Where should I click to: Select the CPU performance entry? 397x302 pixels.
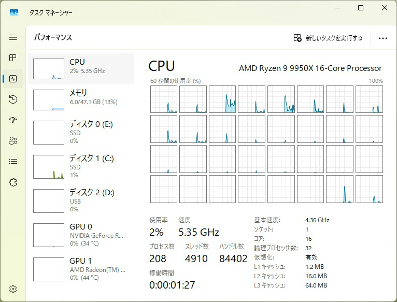pyautogui.click(x=80, y=68)
